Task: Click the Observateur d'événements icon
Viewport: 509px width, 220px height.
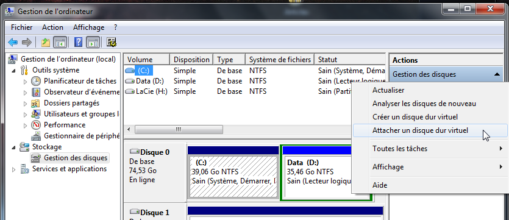Action: pos(36,92)
